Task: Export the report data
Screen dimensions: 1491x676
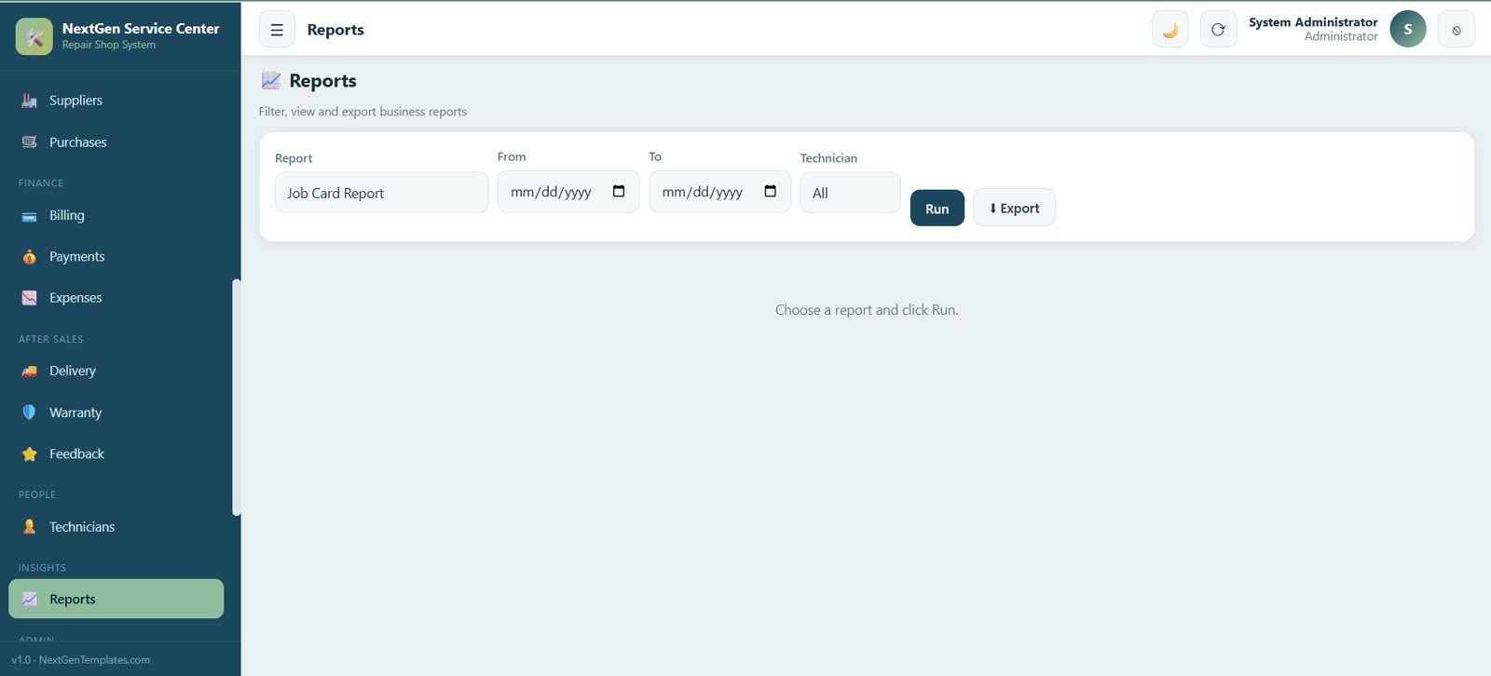Action: click(1014, 208)
